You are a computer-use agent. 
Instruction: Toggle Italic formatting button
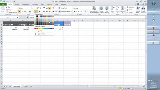(22, 11)
